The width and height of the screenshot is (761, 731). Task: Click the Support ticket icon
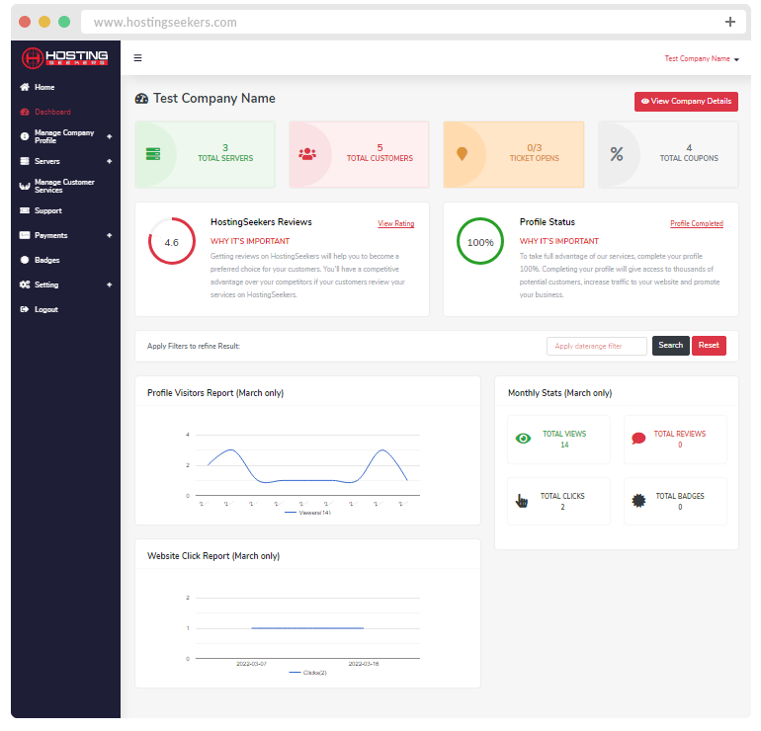click(x=25, y=210)
